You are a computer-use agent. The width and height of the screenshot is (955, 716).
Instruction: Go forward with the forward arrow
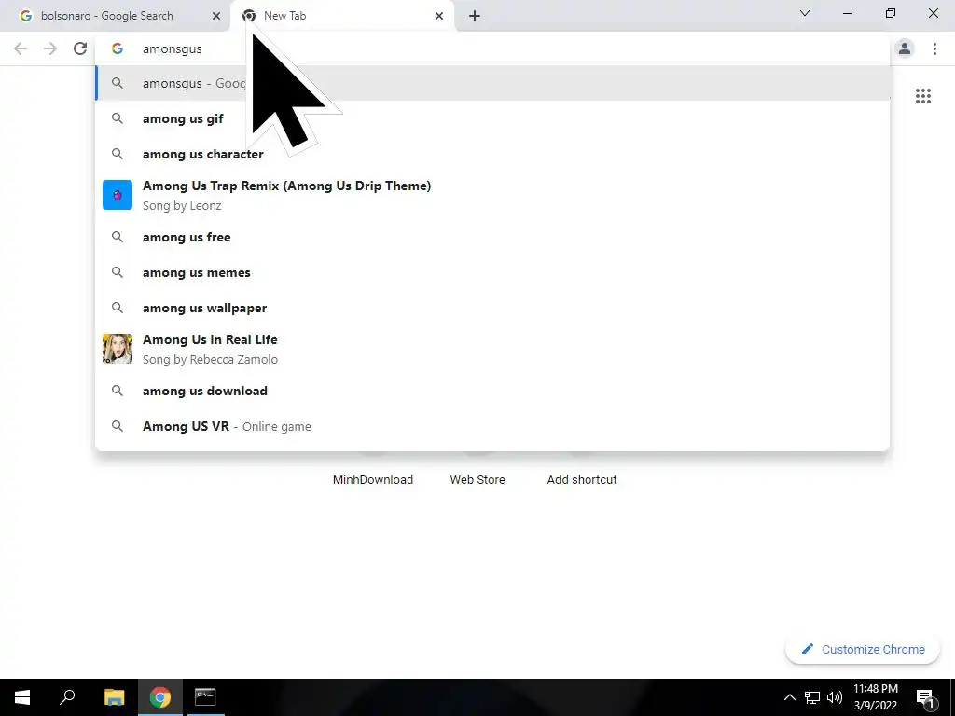(50, 48)
